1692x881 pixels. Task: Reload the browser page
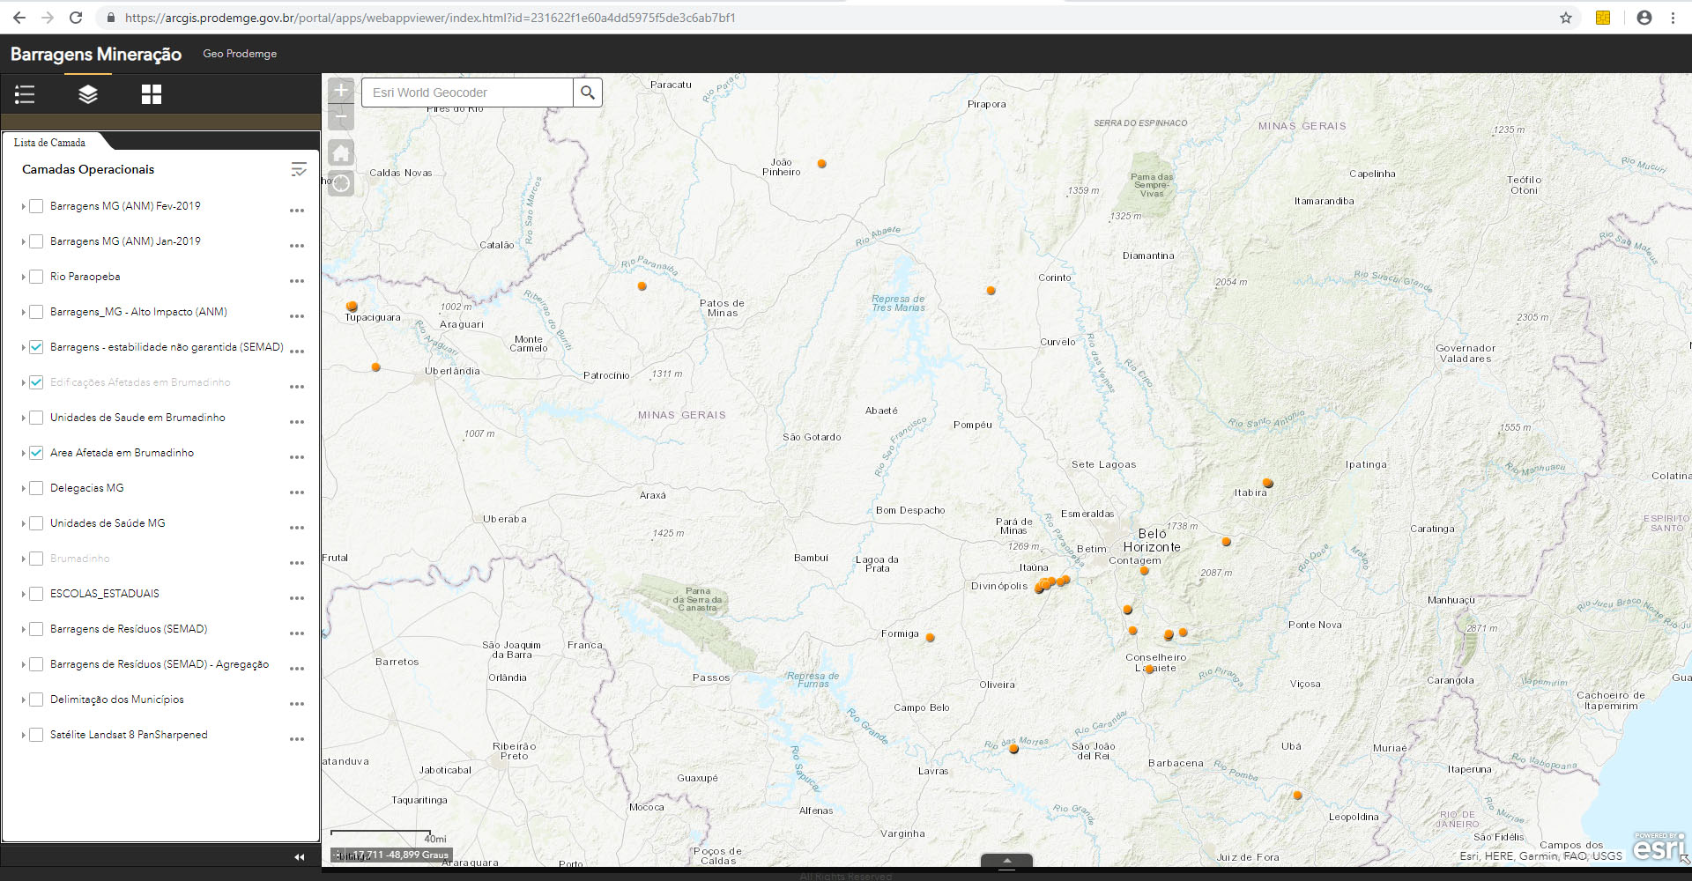(76, 18)
